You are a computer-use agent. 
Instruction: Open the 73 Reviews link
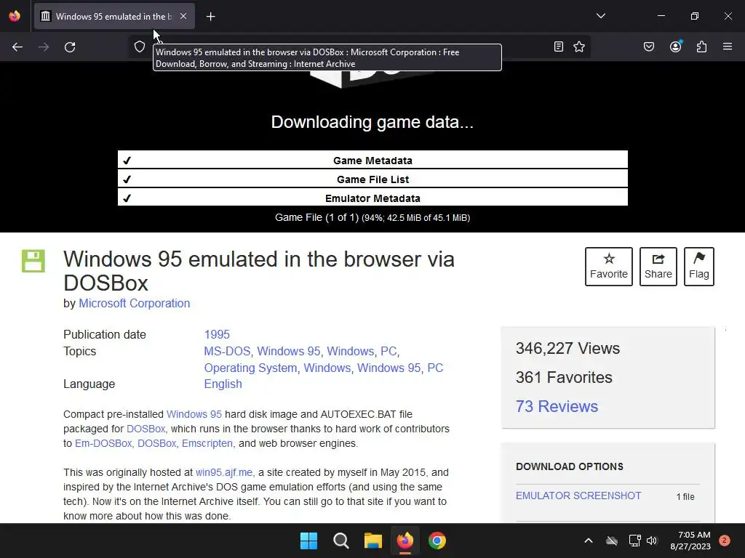click(x=557, y=406)
